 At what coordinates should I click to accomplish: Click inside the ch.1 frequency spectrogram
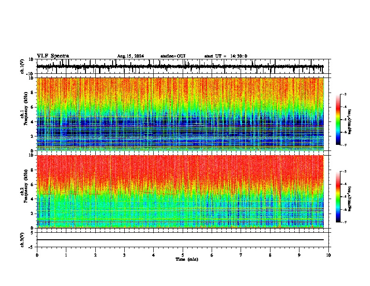click(x=180, y=114)
